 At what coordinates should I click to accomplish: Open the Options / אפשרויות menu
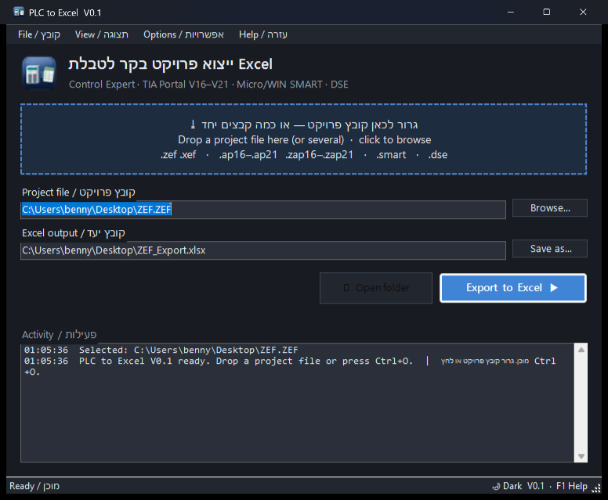pos(183,34)
